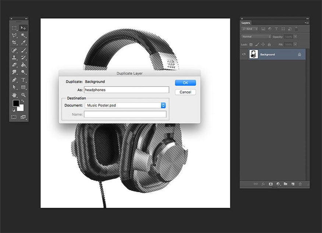Click the Pen tool in toolbar

click(14, 80)
